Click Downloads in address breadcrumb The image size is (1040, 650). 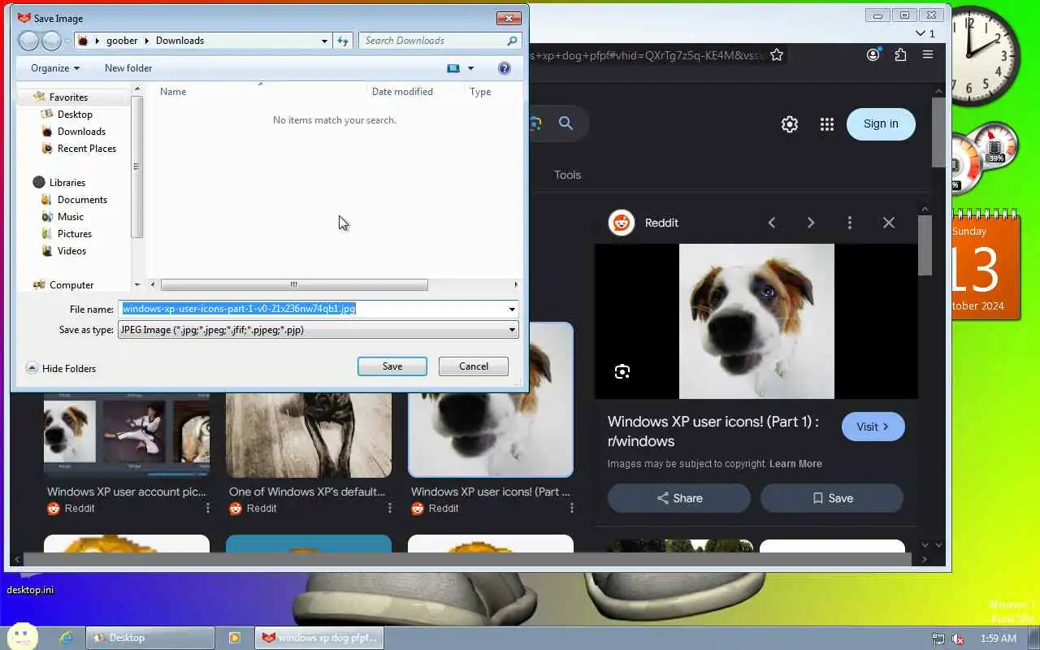point(180,41)
